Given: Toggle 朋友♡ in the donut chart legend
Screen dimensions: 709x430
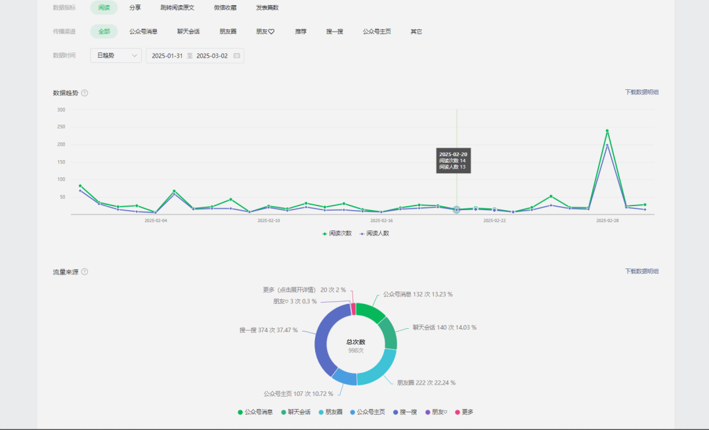Looking at the screenshot, I should pos(437,412).
